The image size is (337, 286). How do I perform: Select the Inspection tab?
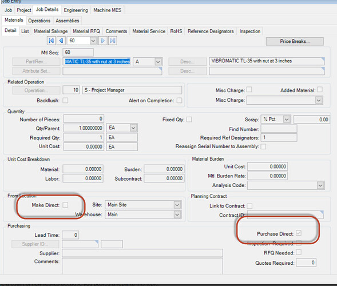(x=249, y=31)
